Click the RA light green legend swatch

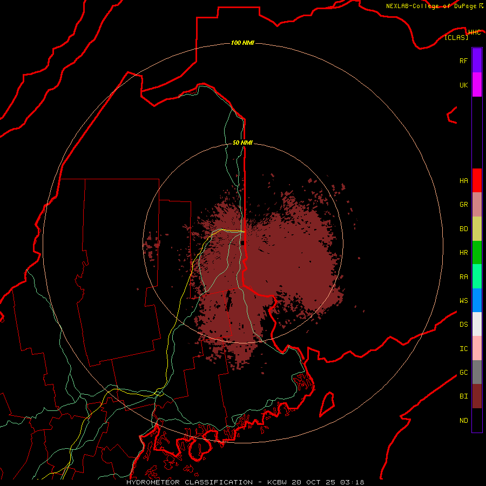[x=477, y=276]
